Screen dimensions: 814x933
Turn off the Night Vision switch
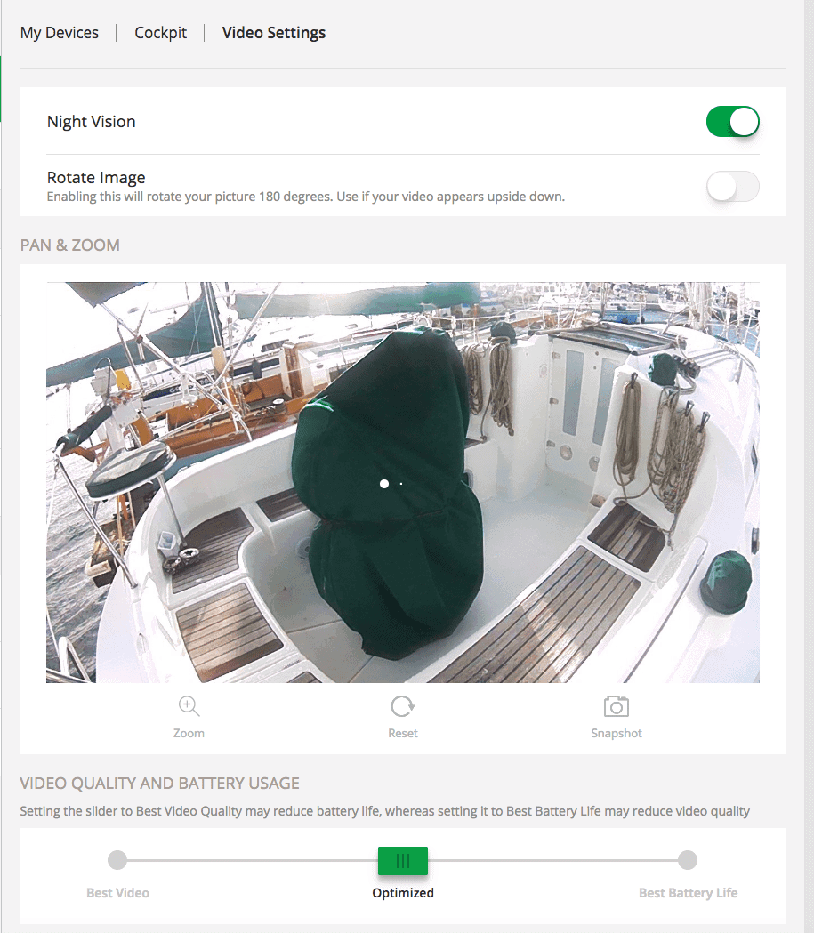pyautogui.click(x=732, y=121)
